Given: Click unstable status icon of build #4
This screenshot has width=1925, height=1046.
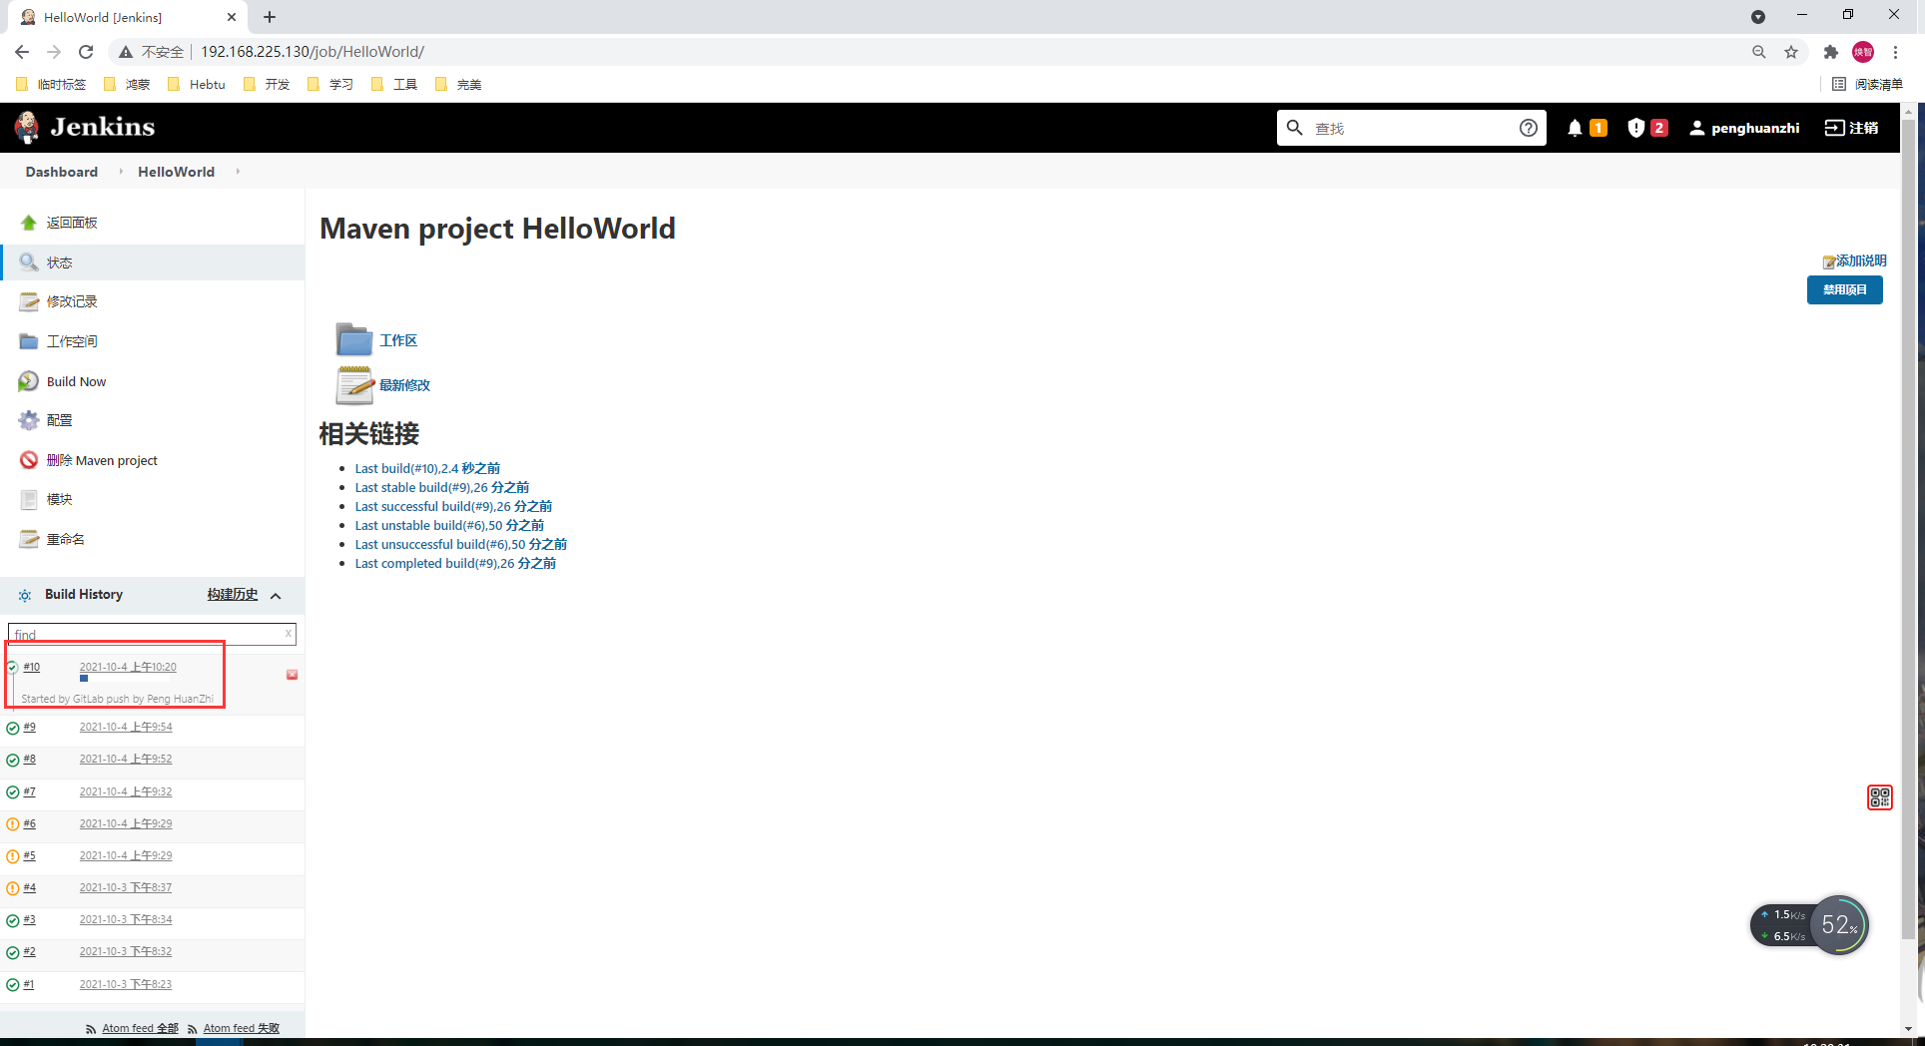Looking at the screenshot, I should pyautogui.click(x=13, y=888).
